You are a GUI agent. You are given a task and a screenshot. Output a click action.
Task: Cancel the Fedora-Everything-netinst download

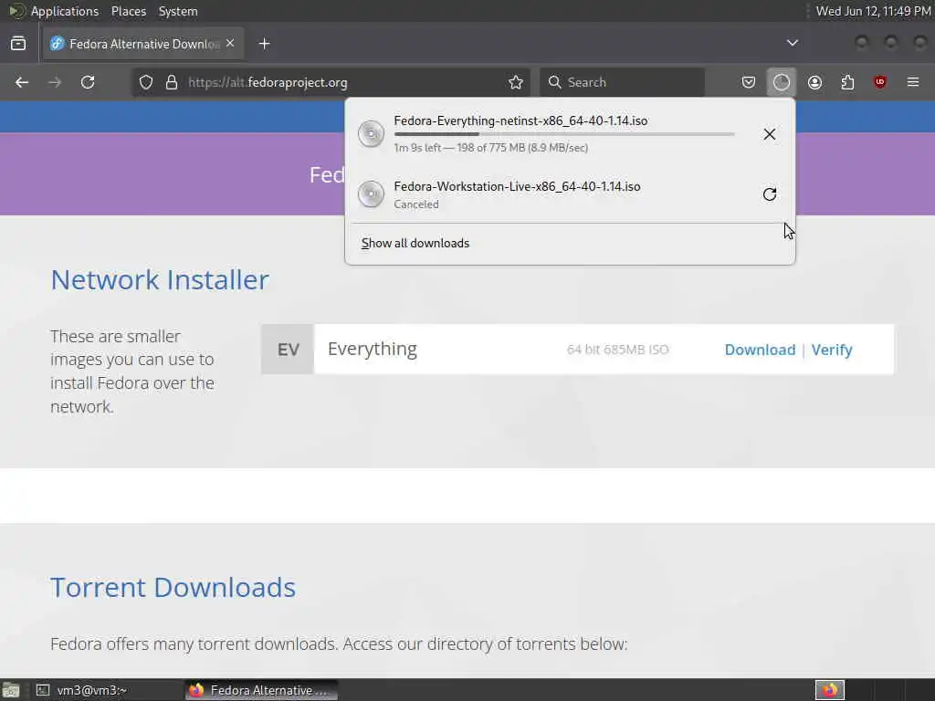(x=770, y=134)
